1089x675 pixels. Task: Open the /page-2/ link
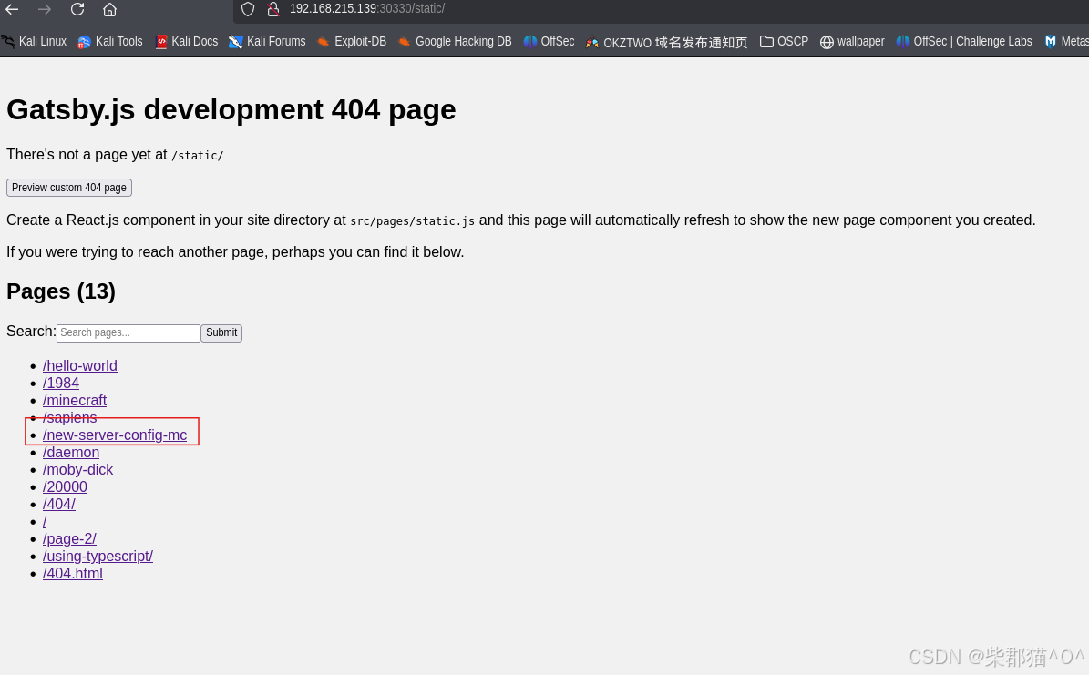[69, 539]
